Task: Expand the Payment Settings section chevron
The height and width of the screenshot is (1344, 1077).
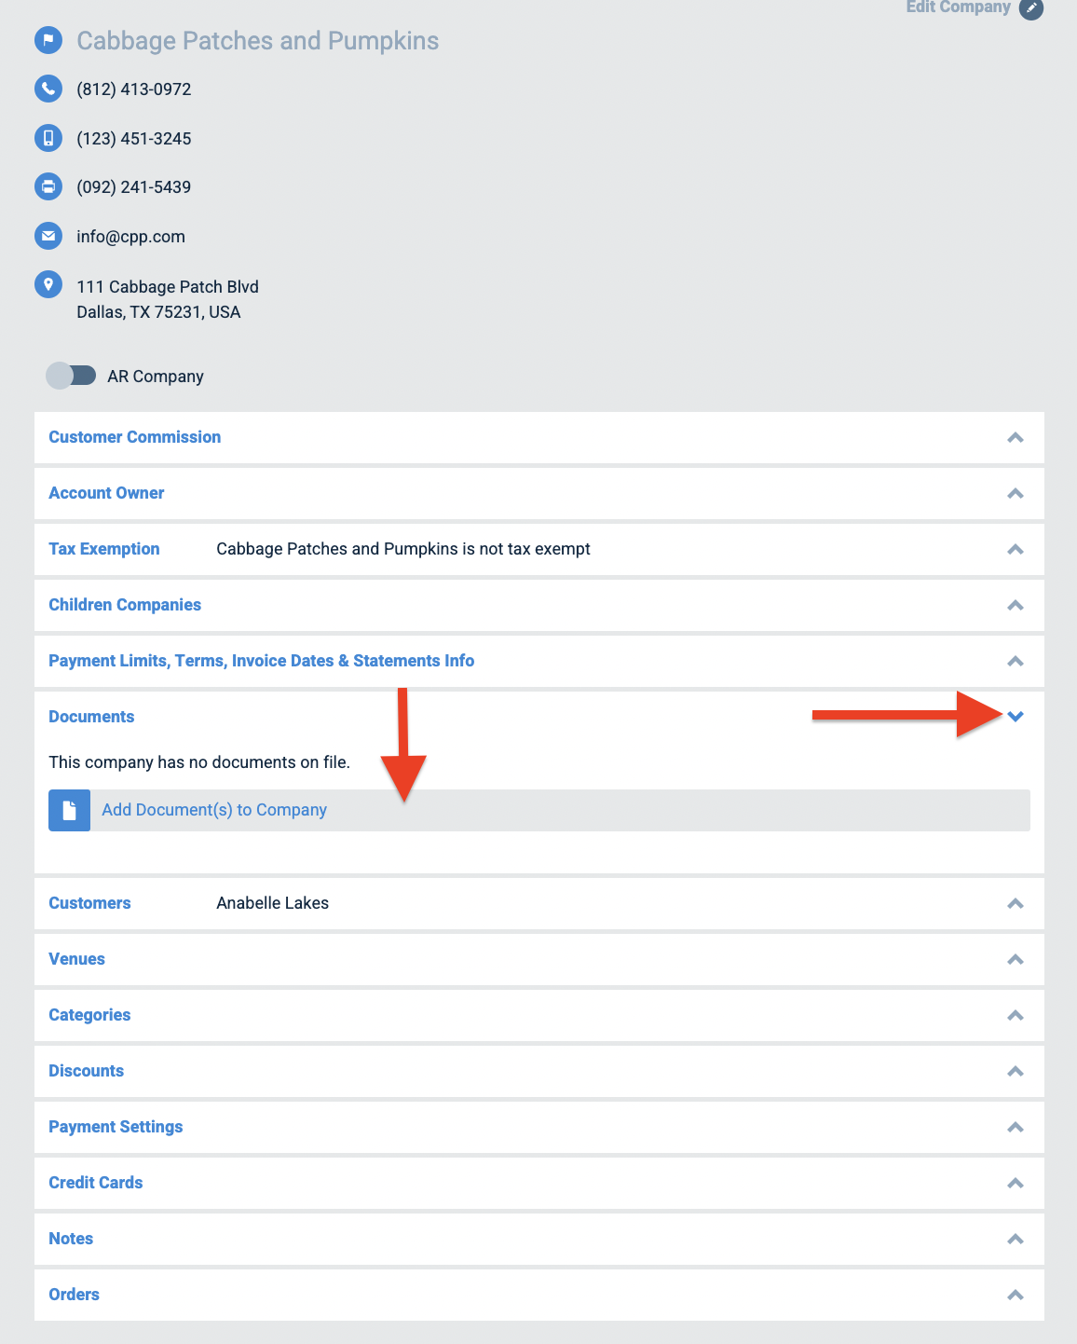Action: (x=1016, y=1127)
